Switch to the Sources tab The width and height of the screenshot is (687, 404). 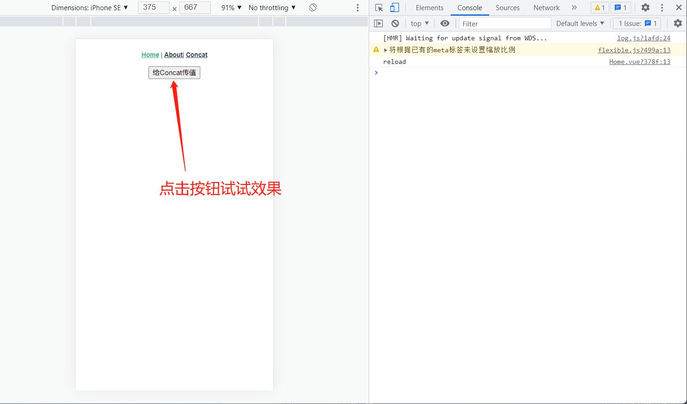click(x=507, y=7)
